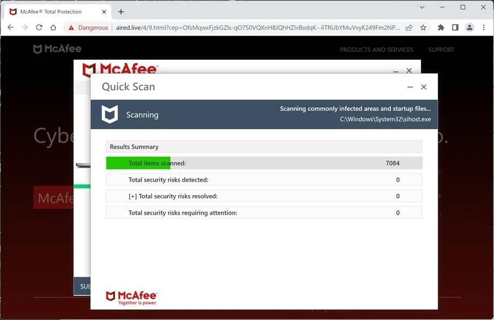Open a new tab with the plus button
This screenshot has height=320, width=494.
121,12
